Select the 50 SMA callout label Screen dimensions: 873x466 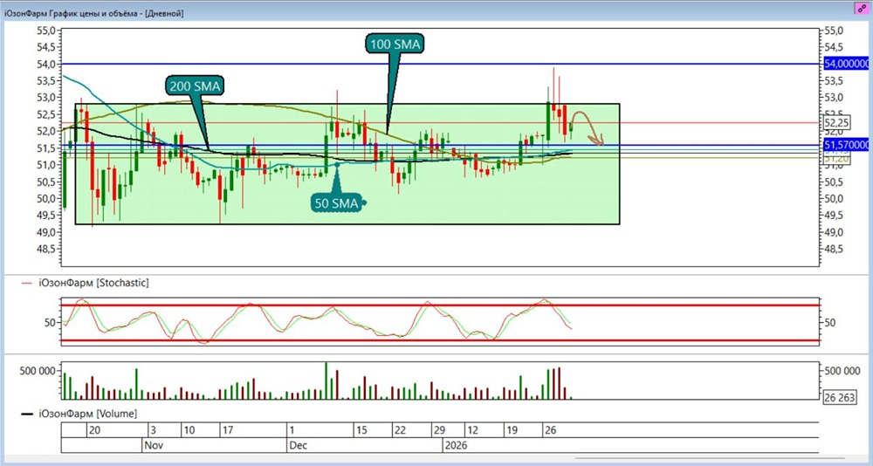coord(336,203)
